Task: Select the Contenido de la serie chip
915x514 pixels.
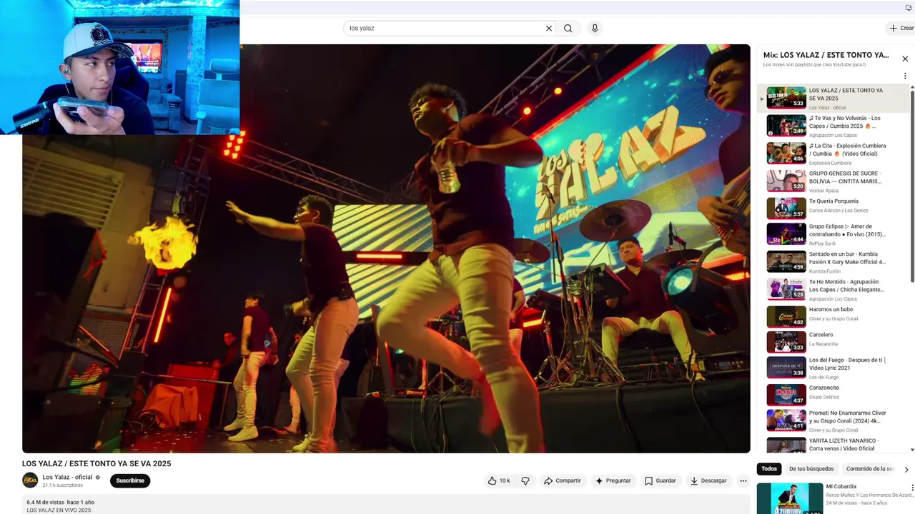Action: (x=869, y=469)
